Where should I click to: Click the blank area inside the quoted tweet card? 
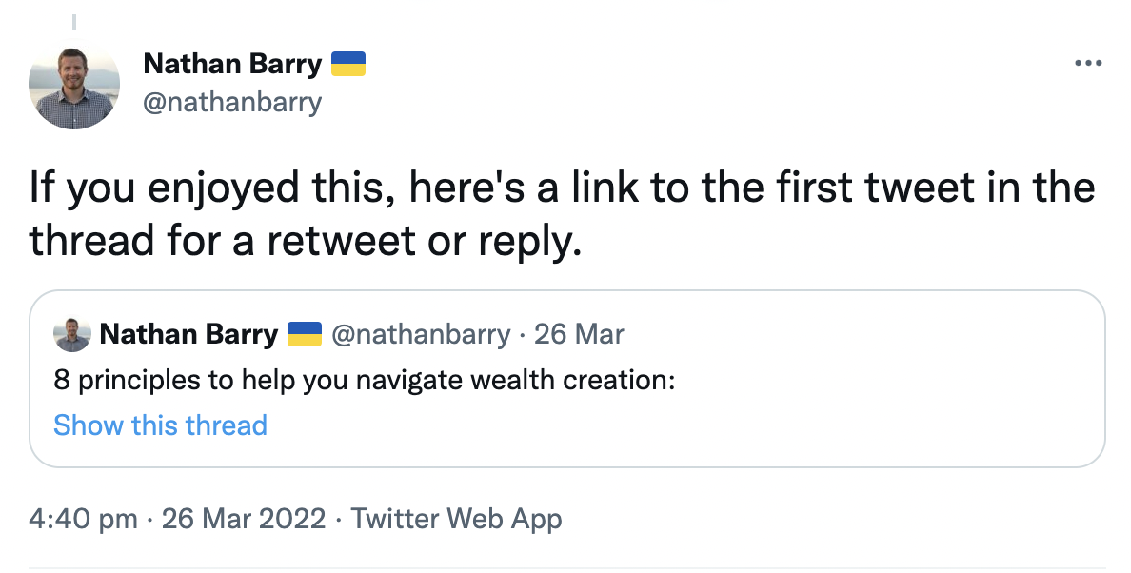762,419
